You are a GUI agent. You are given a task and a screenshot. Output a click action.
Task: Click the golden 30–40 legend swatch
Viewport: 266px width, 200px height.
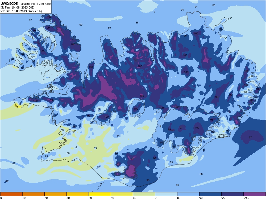click(78, 194)
